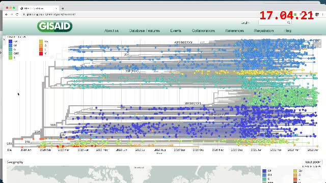Click the 2020 Jan axis label
326x183 pixels.
click(26, 150)
